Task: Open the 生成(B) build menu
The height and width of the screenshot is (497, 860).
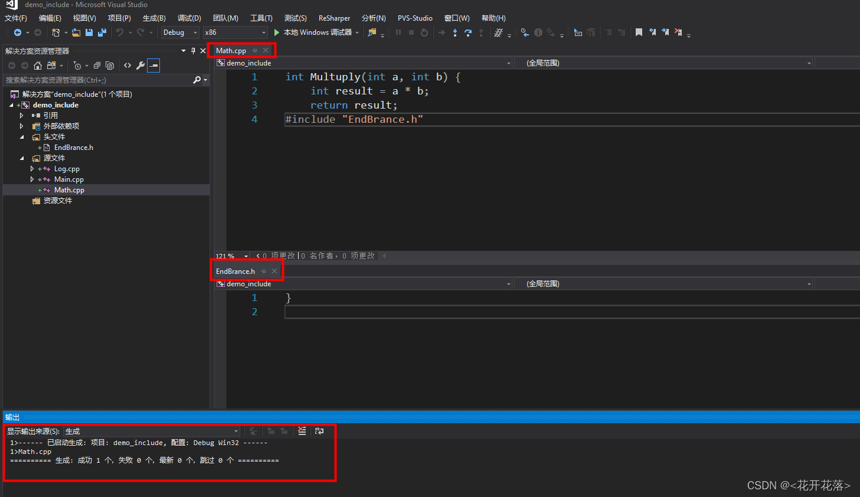Action: tap(154, 18)
